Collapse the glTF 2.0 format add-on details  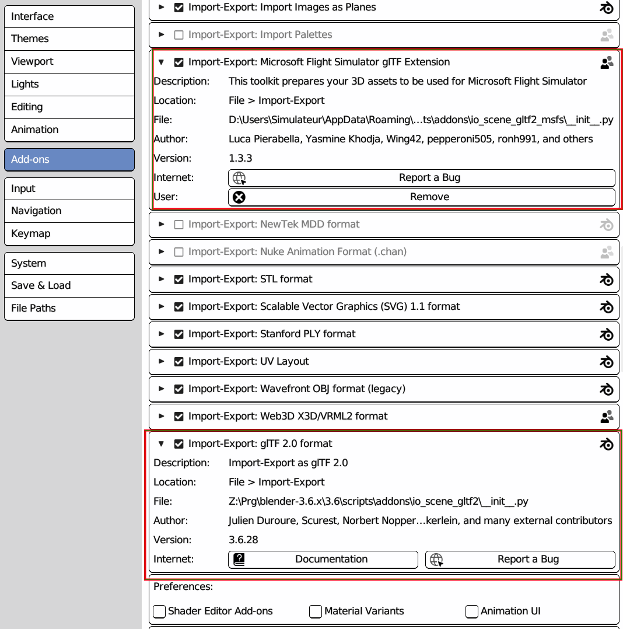[x=161, y=443]
